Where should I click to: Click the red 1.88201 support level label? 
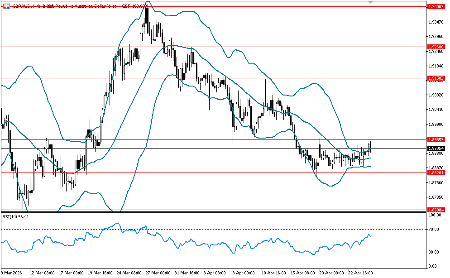[436, 173]
